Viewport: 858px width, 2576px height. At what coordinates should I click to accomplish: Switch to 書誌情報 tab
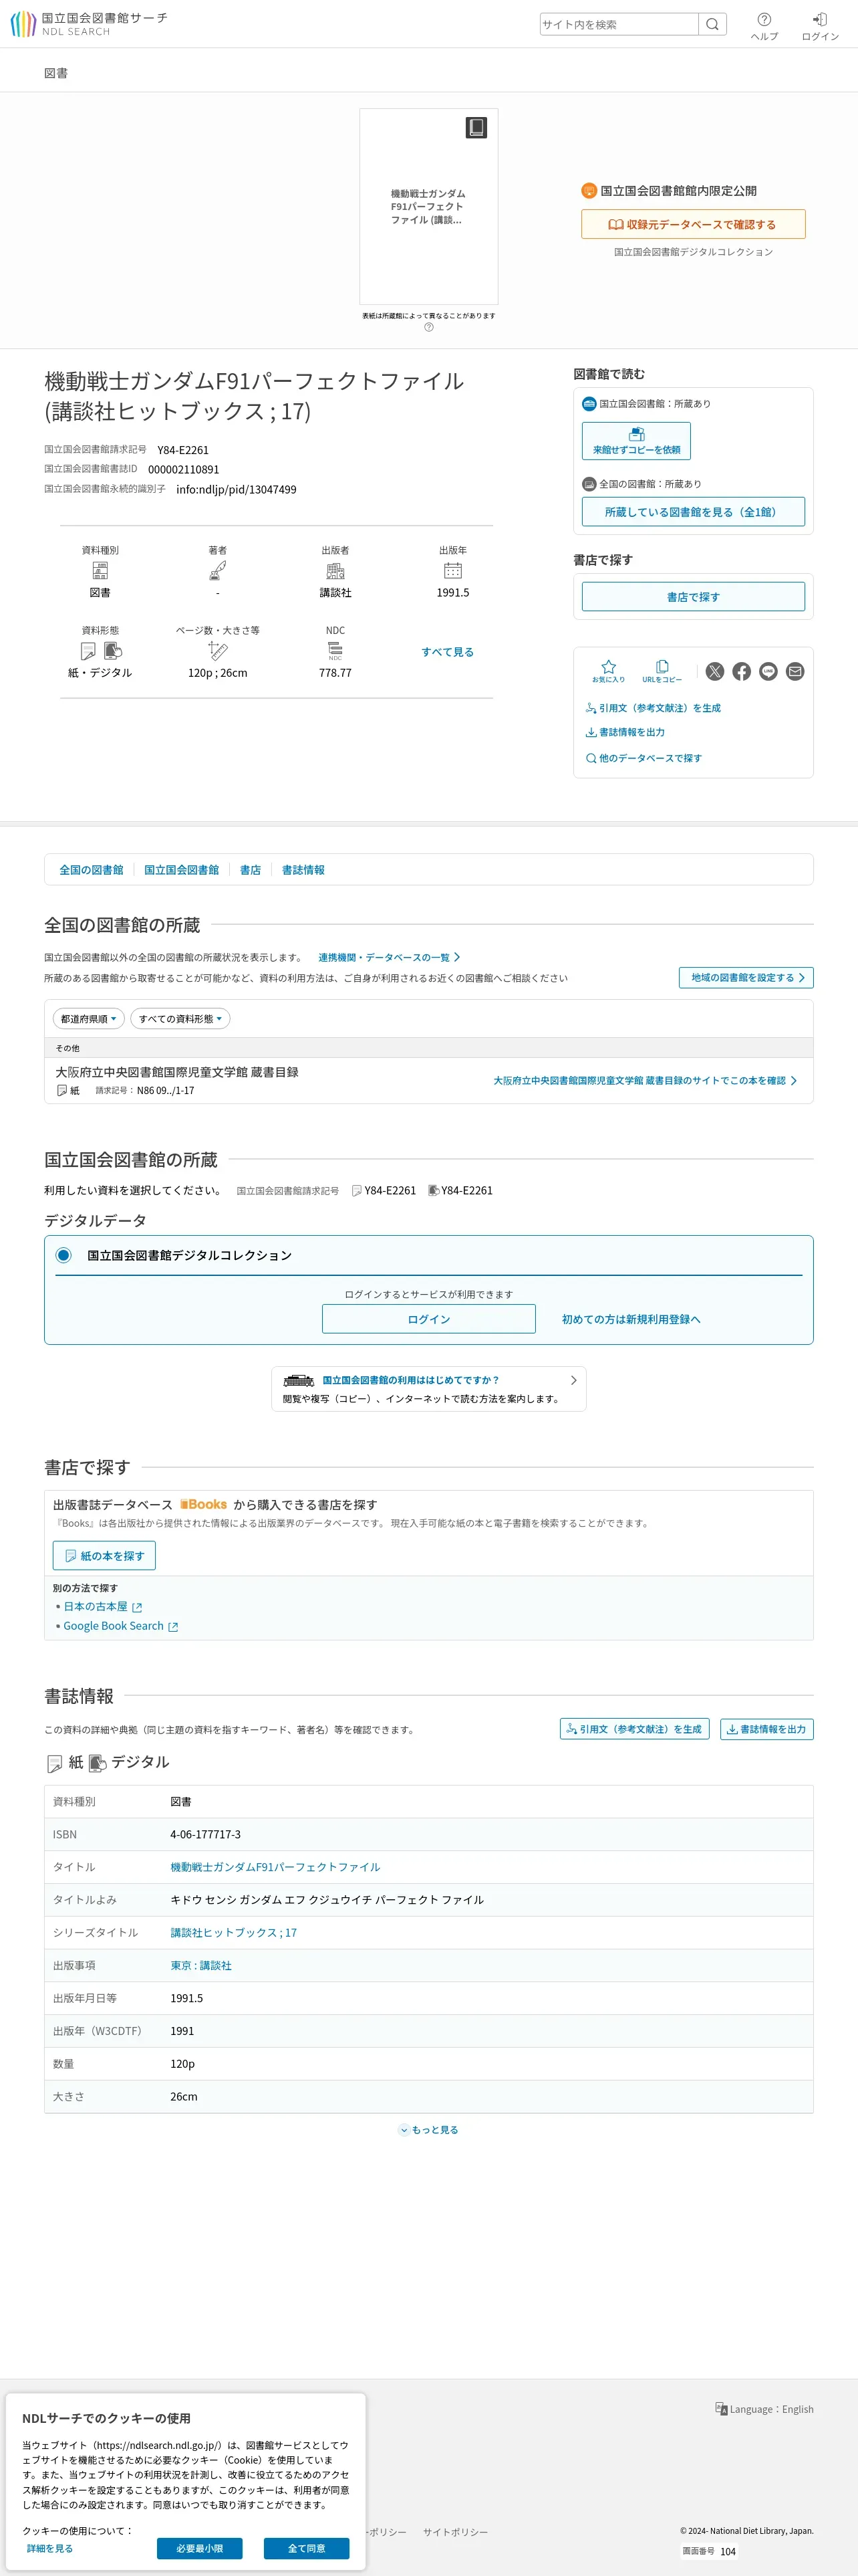(x=303, y=870)
